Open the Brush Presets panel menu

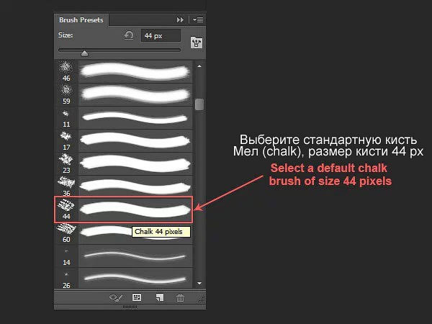pos(198,20)
